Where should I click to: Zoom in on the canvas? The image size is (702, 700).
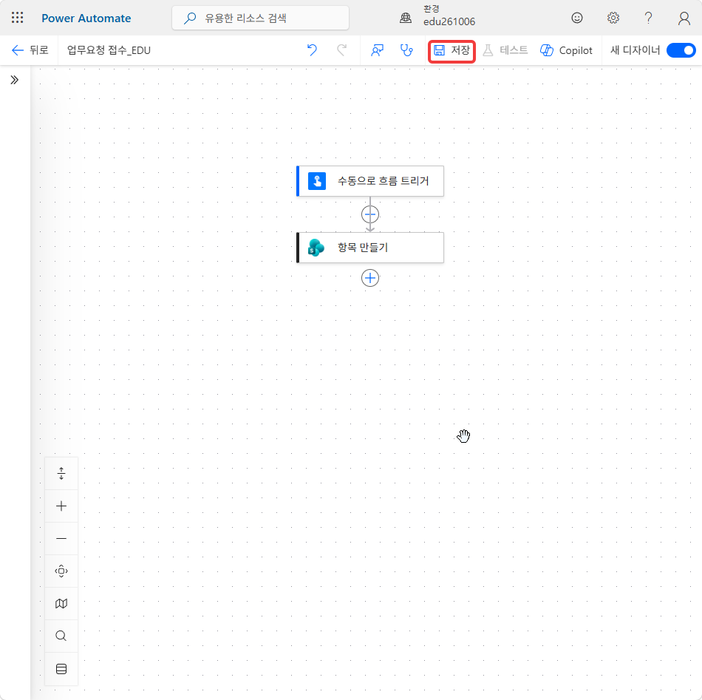61,506
